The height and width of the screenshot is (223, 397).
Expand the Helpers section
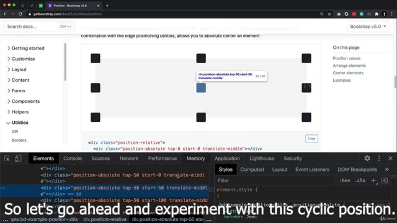click(18, 111)
